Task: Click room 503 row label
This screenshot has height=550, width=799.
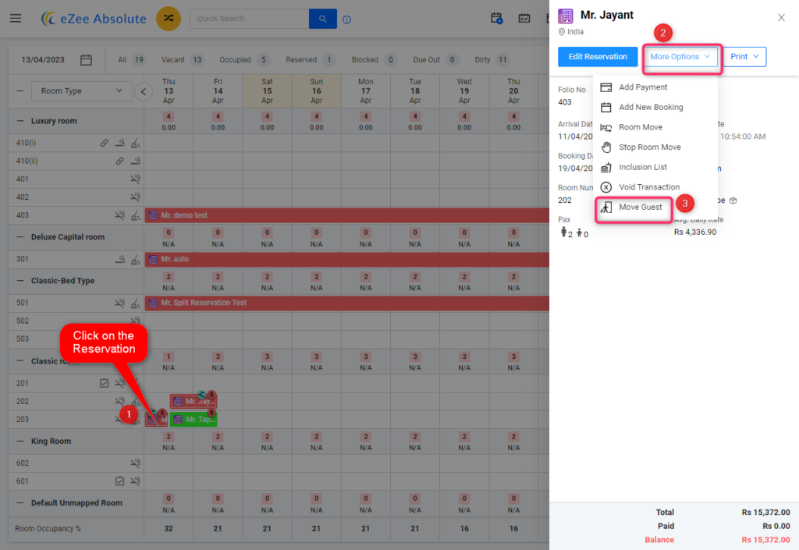Action: coord(23,339)
